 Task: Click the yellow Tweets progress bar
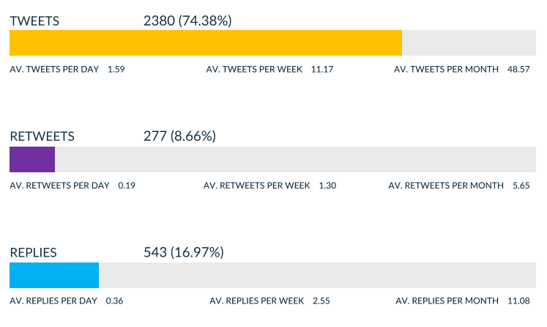click(206, 43)
